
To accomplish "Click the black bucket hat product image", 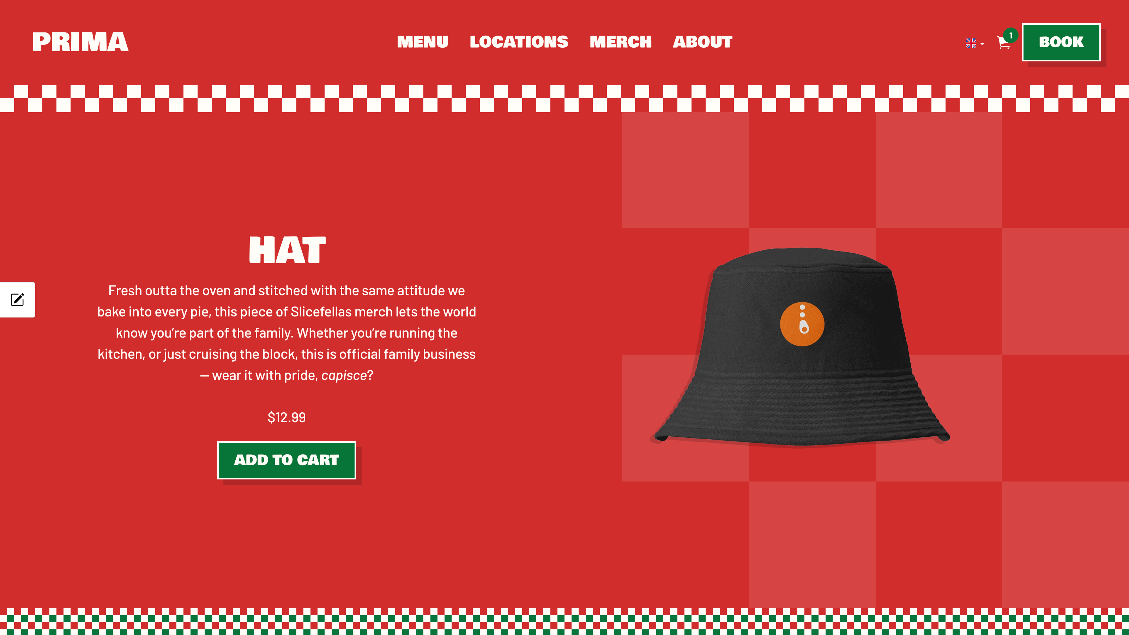I will [x=801, y=346].
